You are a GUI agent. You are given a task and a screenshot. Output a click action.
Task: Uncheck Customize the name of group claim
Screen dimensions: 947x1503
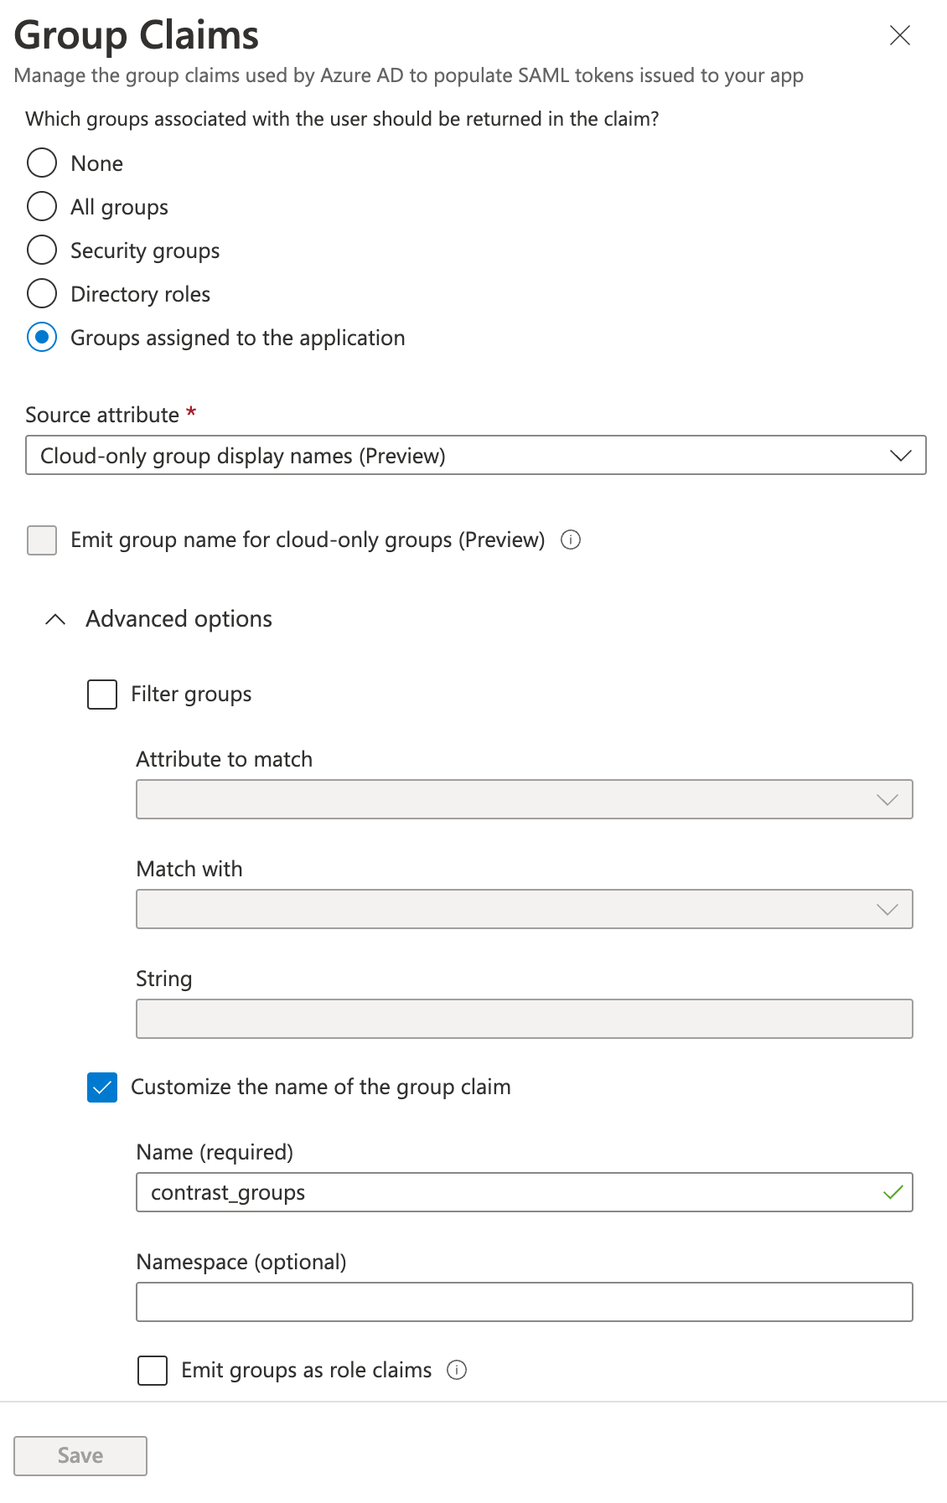(102, 1087)
